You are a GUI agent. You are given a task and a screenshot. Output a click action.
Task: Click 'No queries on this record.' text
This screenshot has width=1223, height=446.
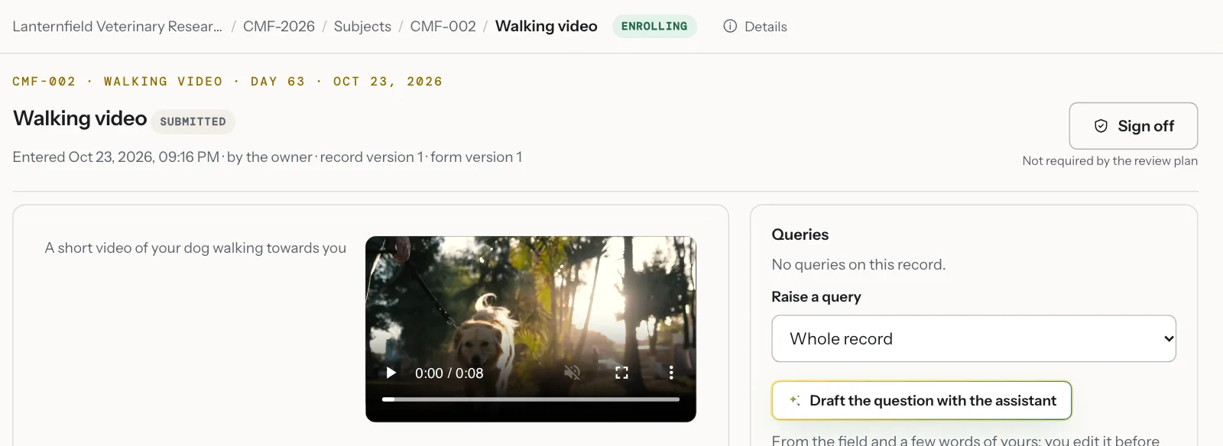coord(858,264)
